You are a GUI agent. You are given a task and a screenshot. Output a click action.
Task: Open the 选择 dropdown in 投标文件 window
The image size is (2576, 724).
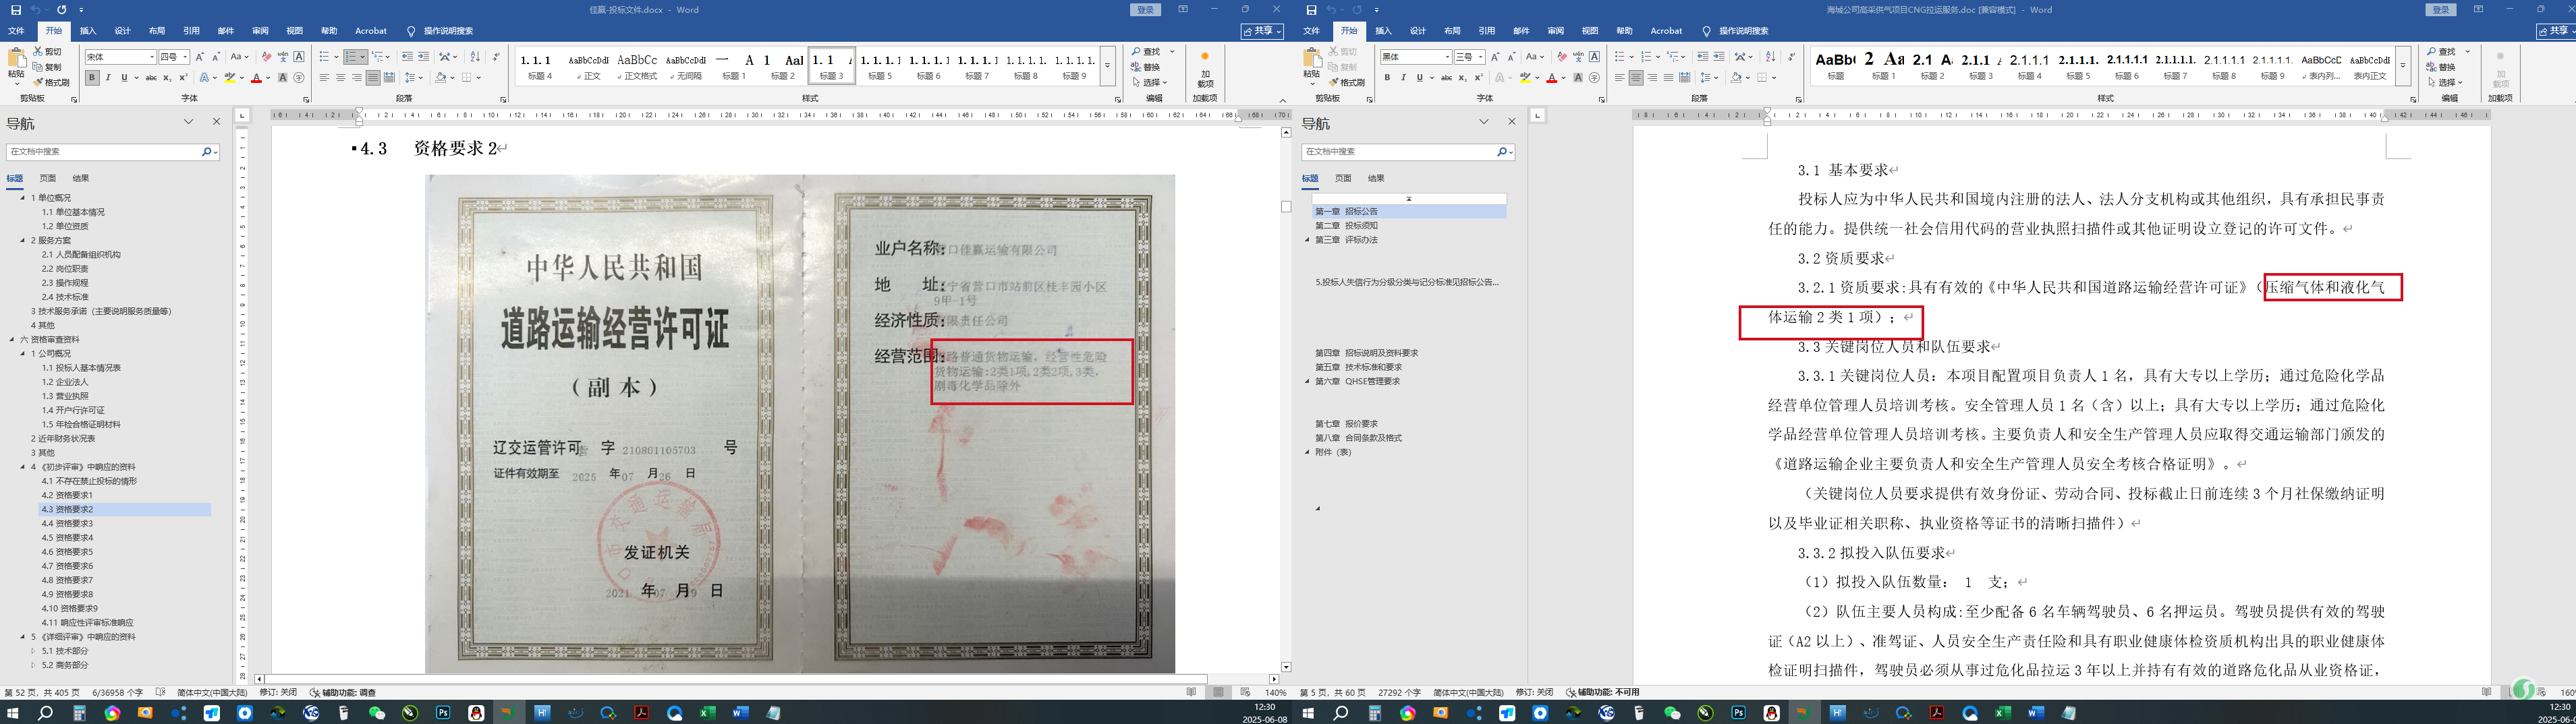pyautogui.click(x=1150, y=83)
